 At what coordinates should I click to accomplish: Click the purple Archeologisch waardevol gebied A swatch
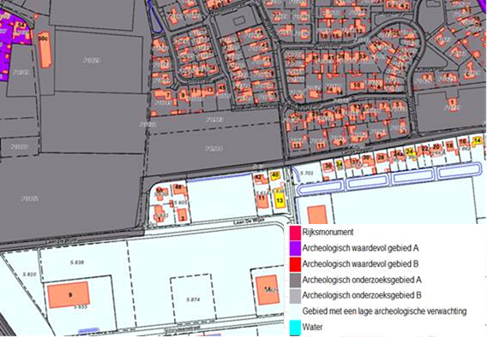click(x=295, y=248)
